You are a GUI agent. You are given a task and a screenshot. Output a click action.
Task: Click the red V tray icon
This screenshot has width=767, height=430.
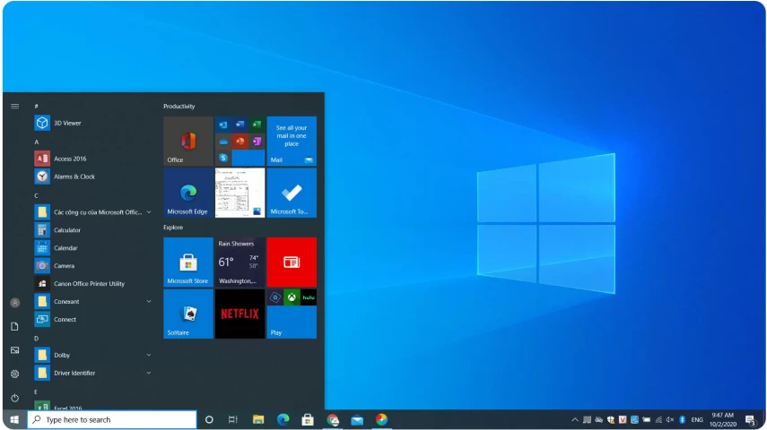[623, 420]
